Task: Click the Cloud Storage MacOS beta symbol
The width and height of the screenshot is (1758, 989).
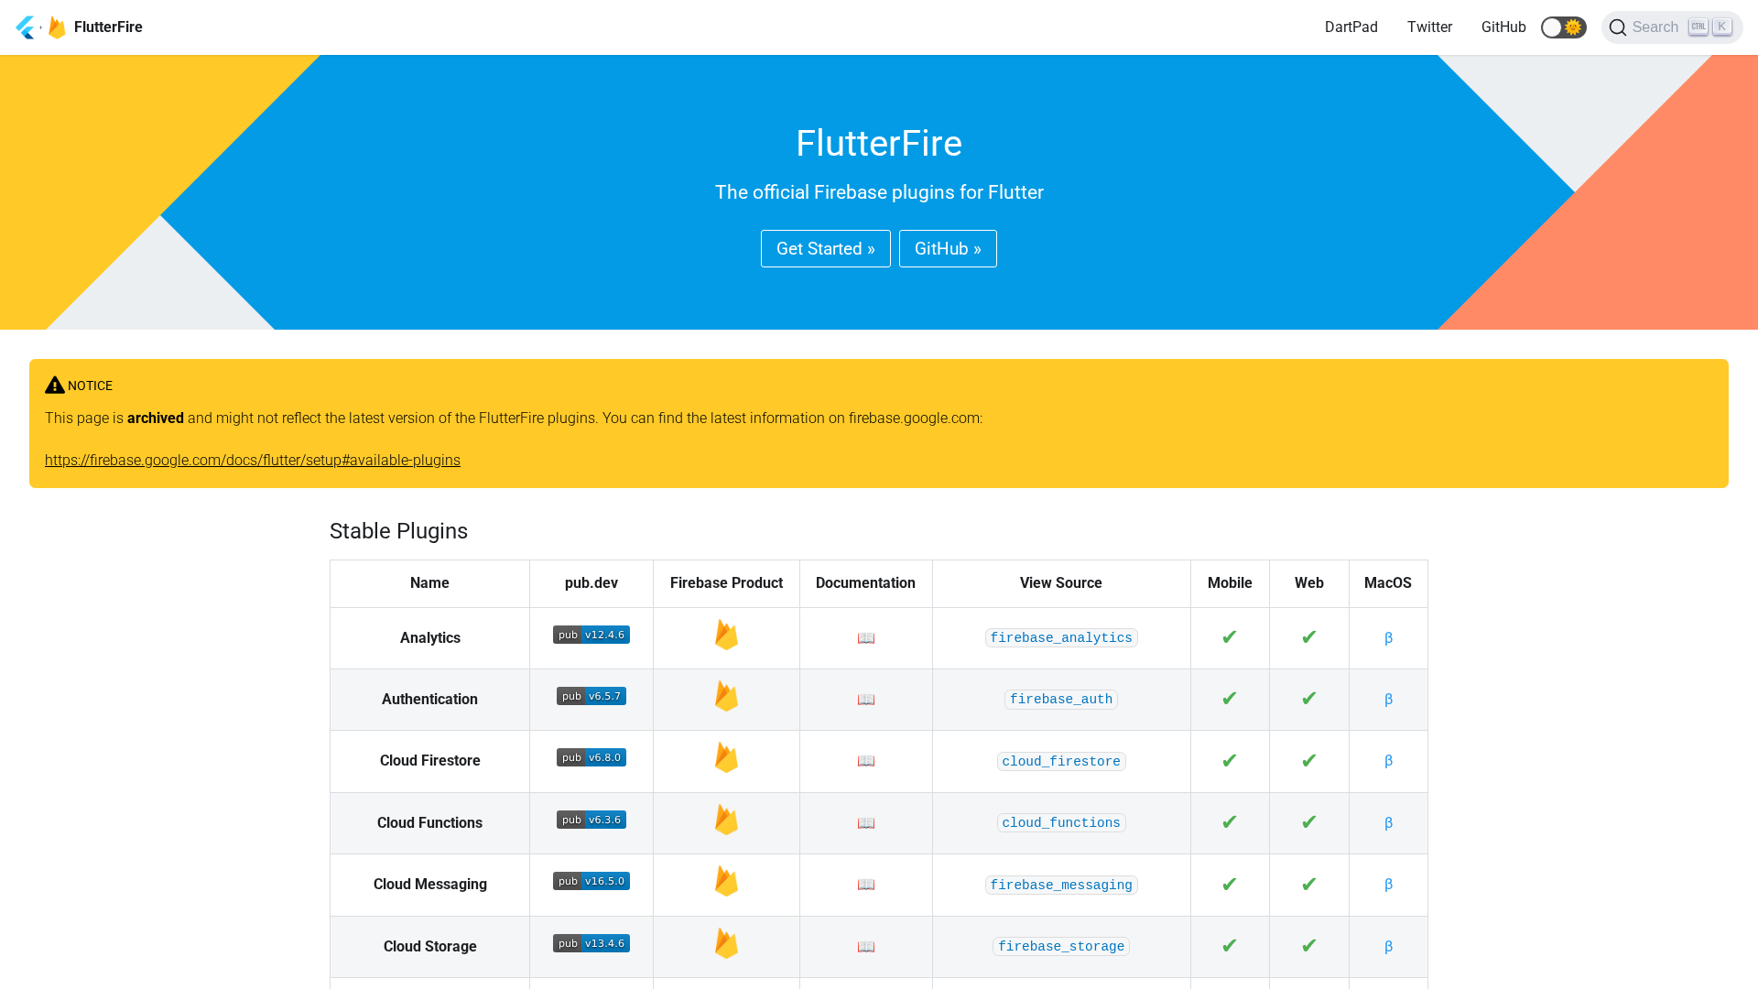Action: coord(1388,947)
